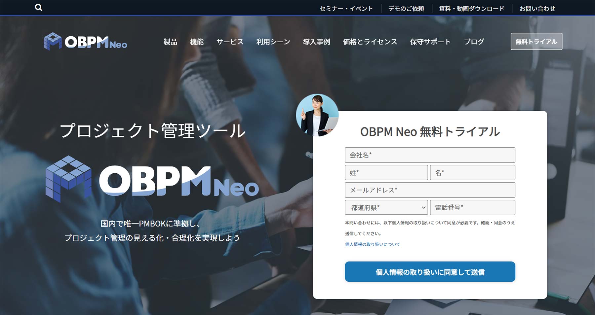595x315 pixels.
Task: Click 個人情報の取り扱いに同意して送信 button
Action: click(430, 272)
